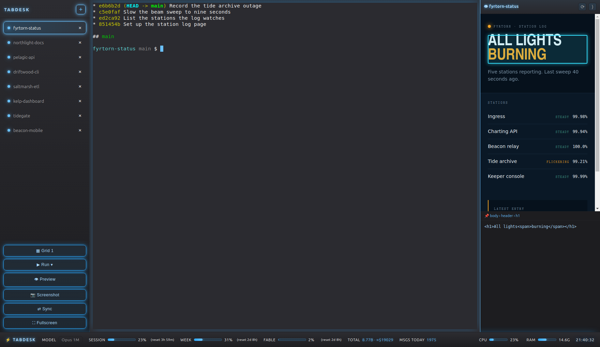Click the Tide archive station row

(537, 161)
